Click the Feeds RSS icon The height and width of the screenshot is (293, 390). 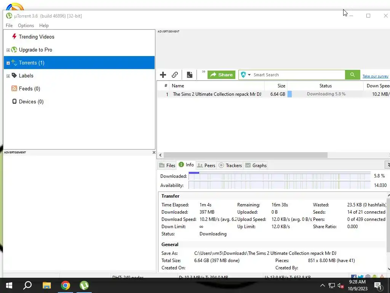(x=14, y=89)
